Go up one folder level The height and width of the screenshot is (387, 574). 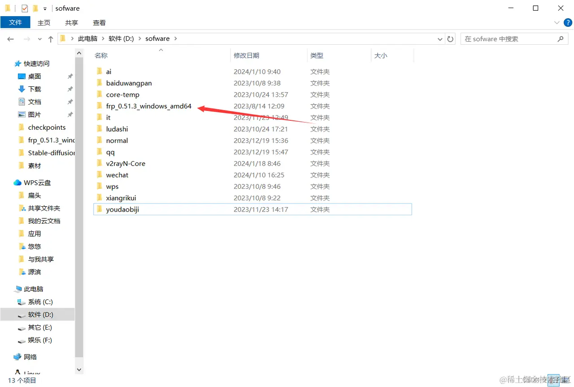tap(50, 39)
